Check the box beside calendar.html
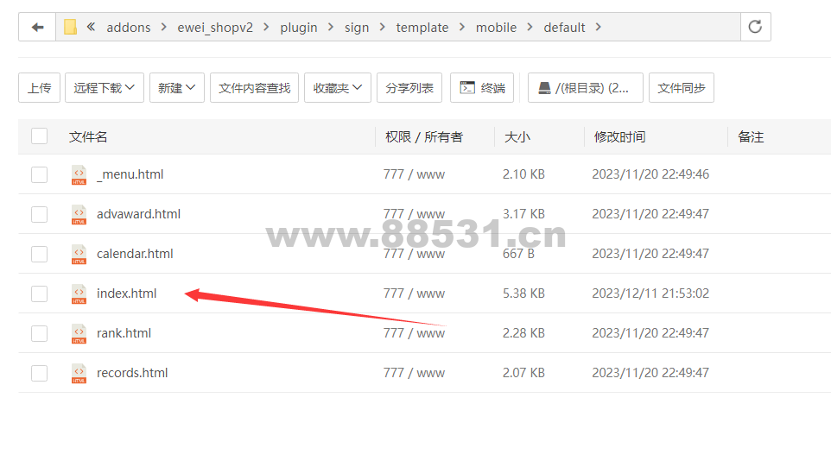Screen dimensions: 831x467 point(39,254)
